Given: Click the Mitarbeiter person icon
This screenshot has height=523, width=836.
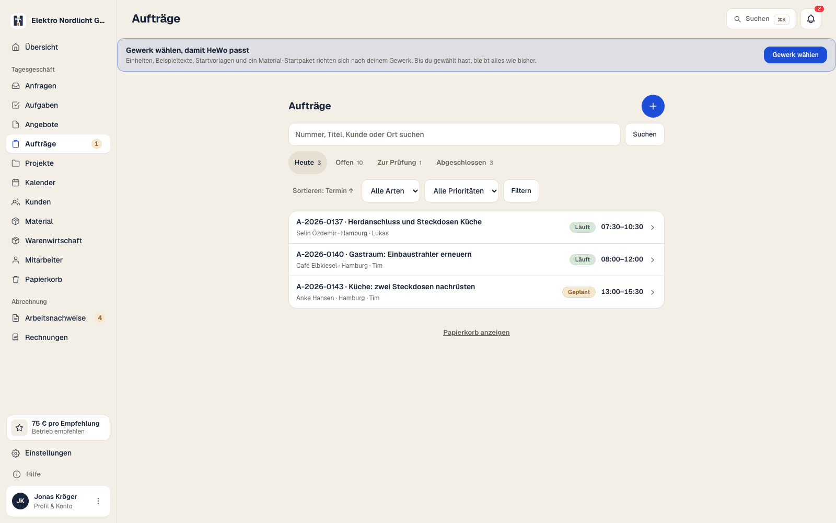Looking at the screenshot, I should pyautogui.click(x=16, y=260).
